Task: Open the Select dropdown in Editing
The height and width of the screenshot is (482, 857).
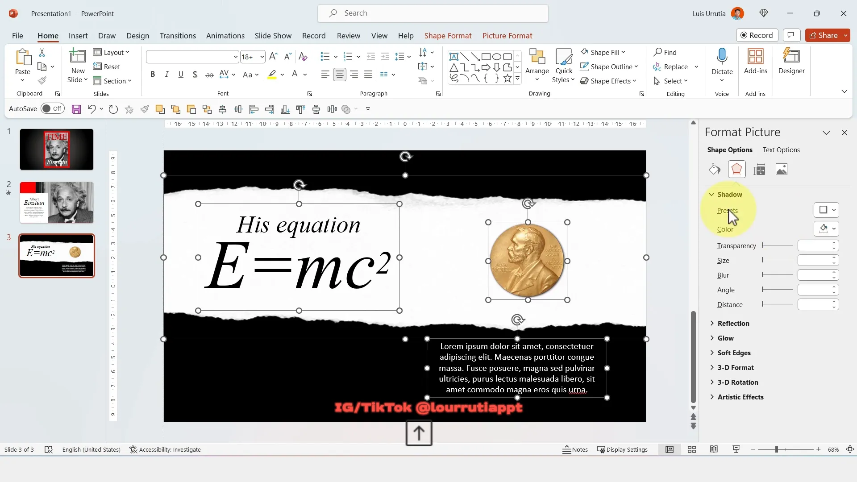Action: [x=671, y=81]
